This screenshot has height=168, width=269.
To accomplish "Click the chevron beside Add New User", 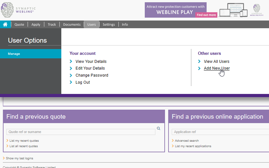I will coord(199,68).
